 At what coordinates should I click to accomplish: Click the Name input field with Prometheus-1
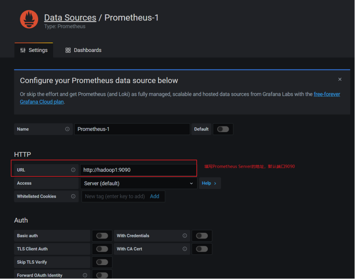tap(132, 129)
